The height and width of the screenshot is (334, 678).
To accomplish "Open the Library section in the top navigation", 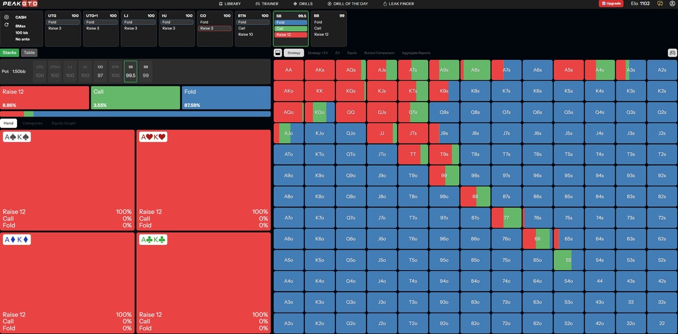I will coord(230,3).
